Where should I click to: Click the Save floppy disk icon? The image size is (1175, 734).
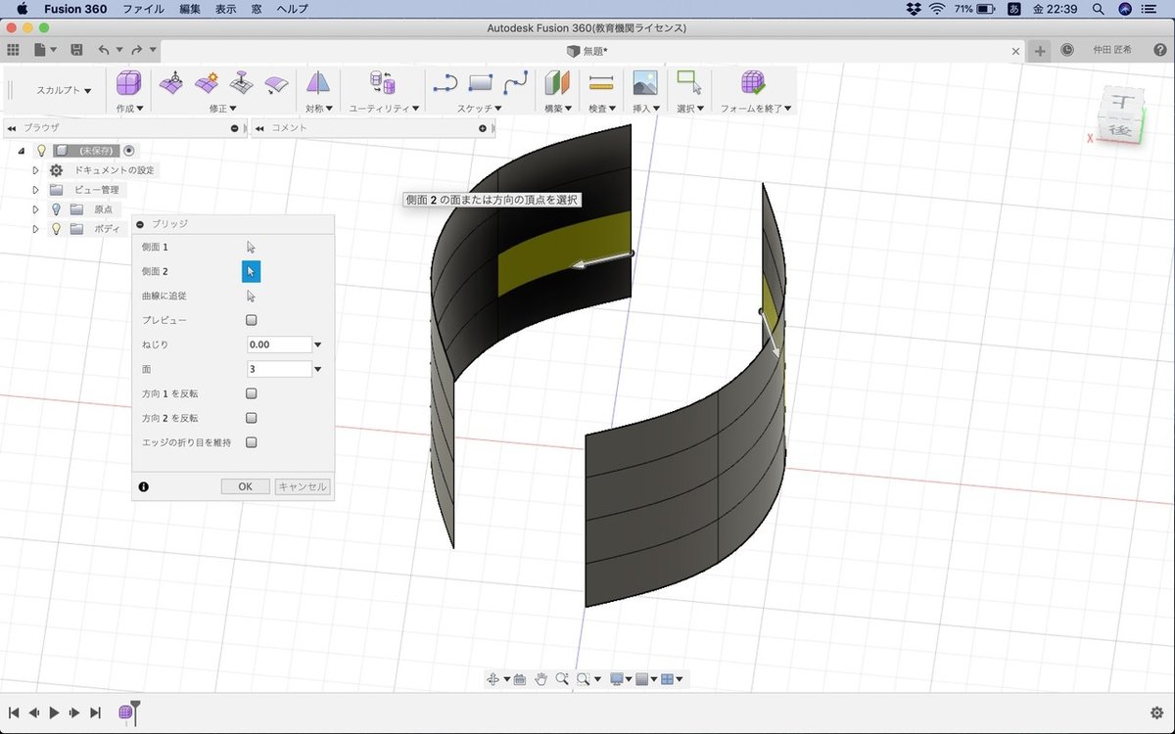[x=76, y=50]
